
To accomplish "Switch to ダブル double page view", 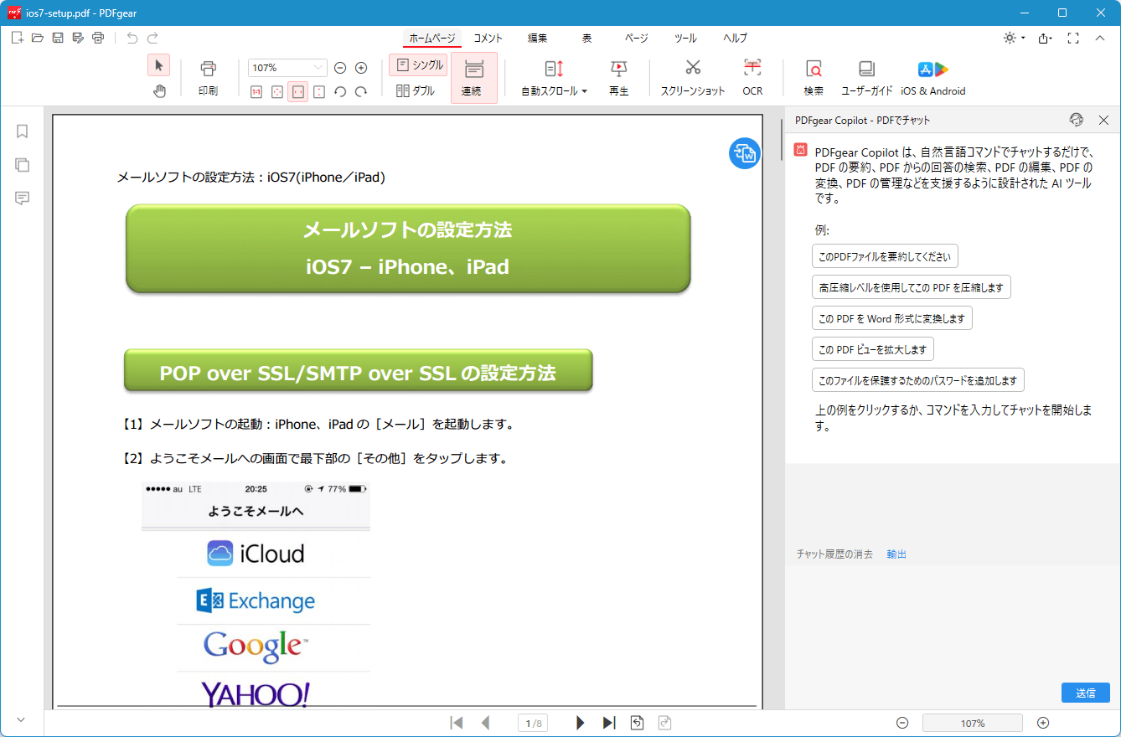I will [x=416, y=91].
